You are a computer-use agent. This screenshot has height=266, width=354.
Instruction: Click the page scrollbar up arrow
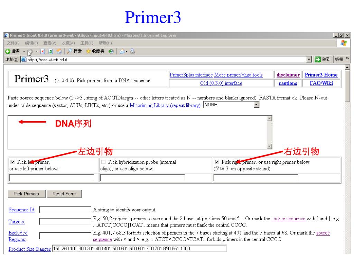tap(347, 68)
